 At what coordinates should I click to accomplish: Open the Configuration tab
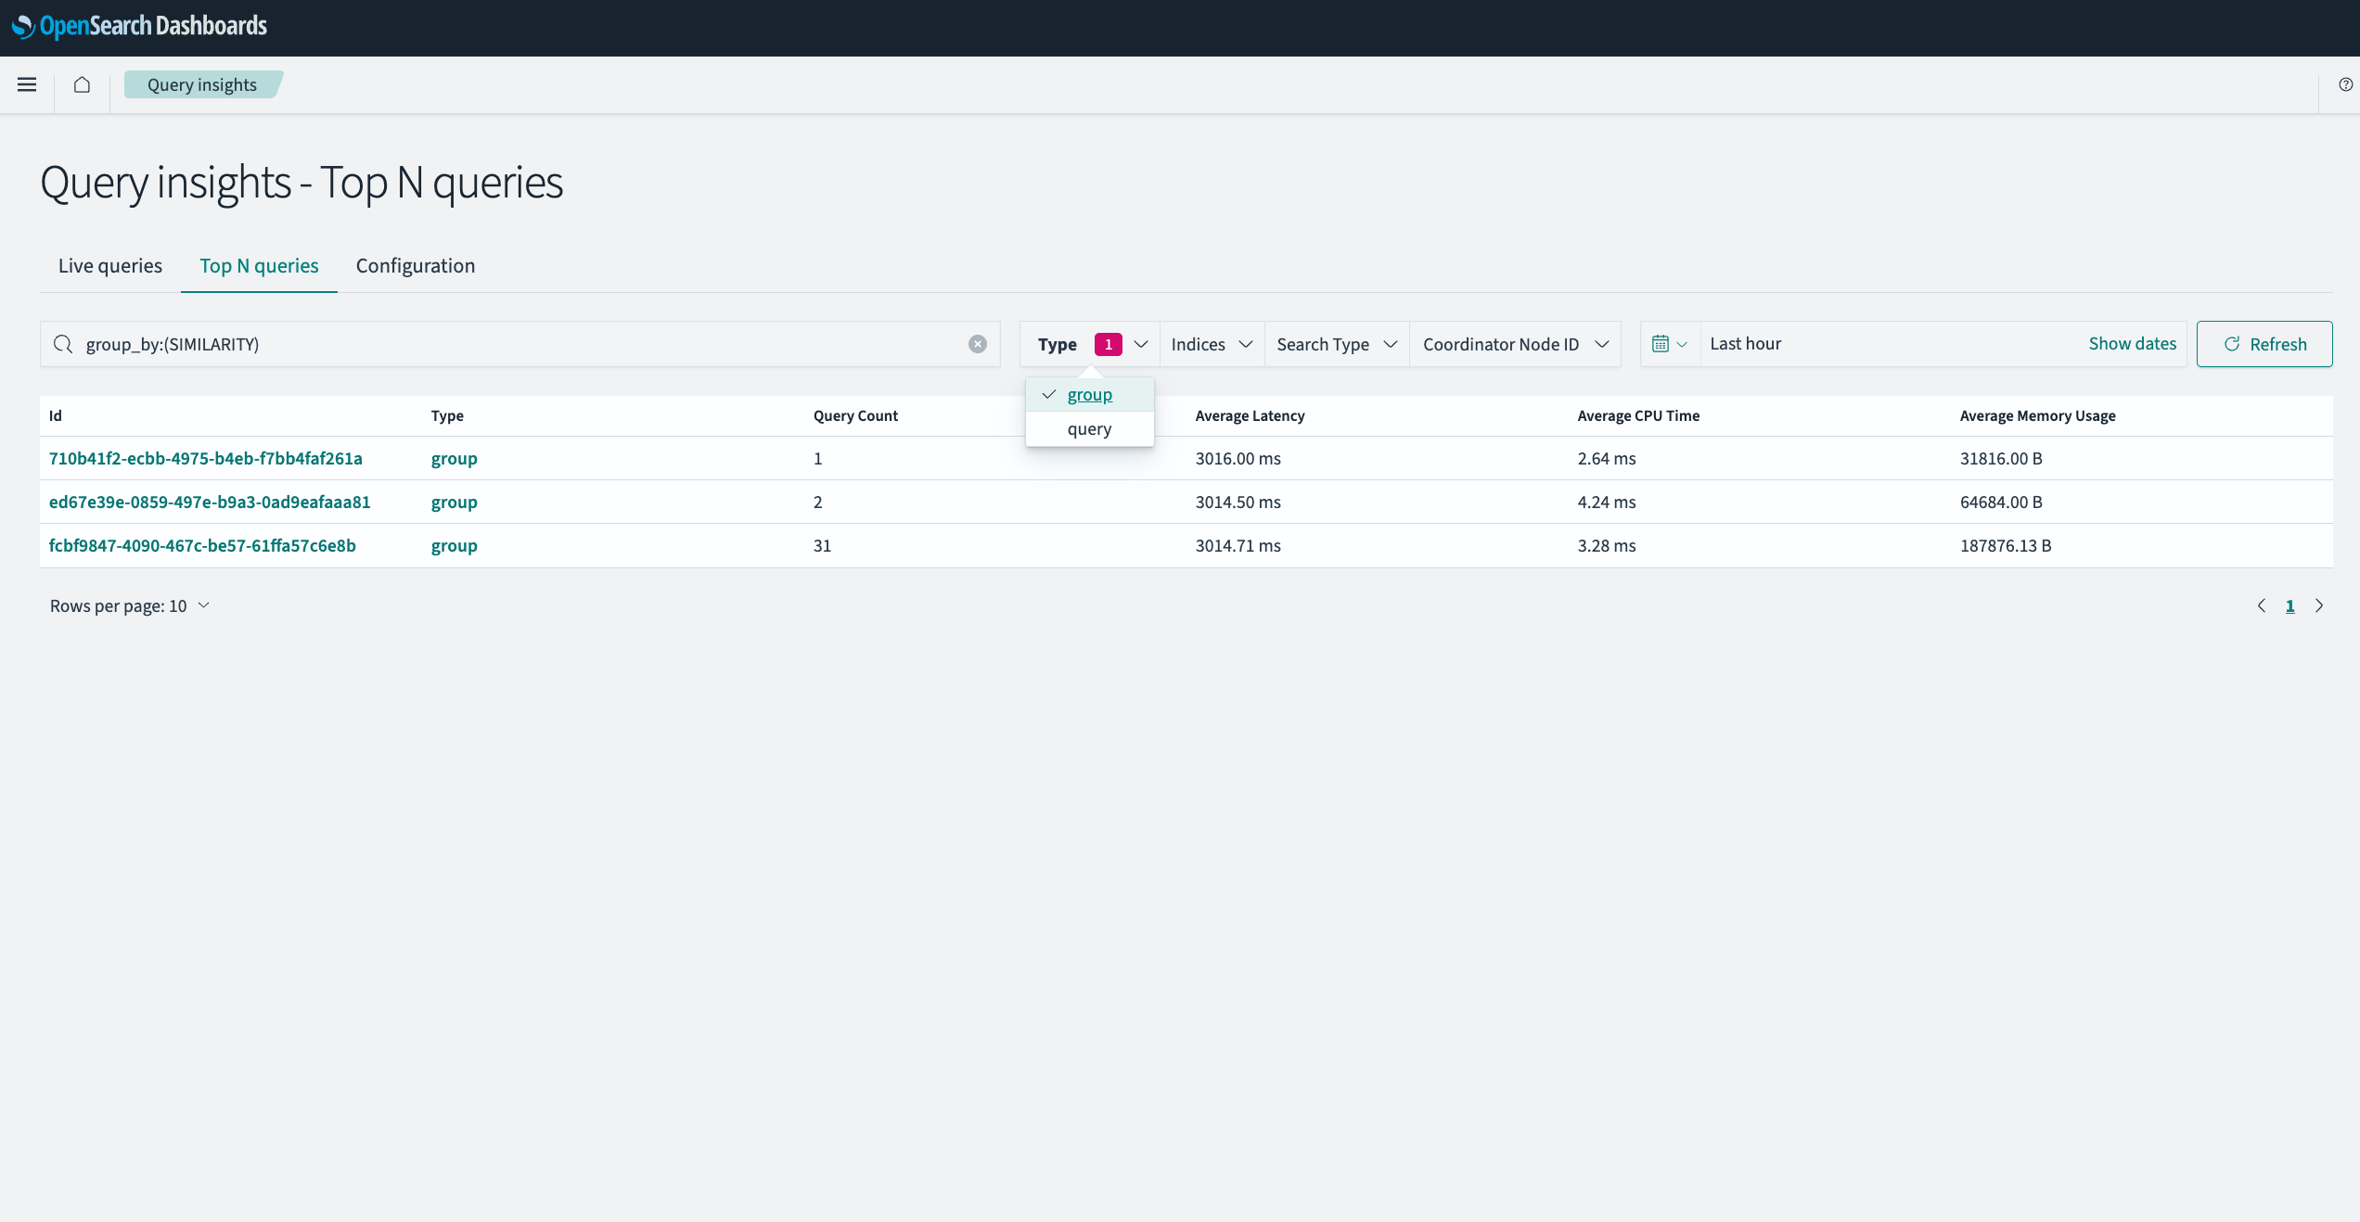tap(415, 265)
